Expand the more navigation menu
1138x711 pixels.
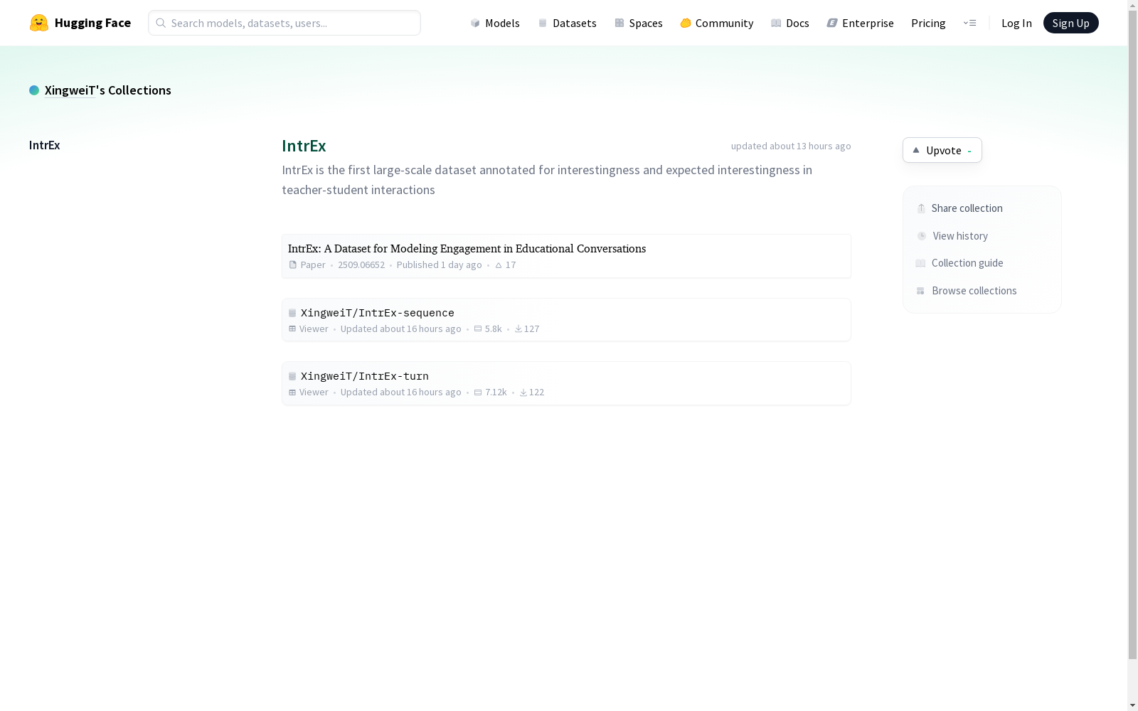point(969,23)
